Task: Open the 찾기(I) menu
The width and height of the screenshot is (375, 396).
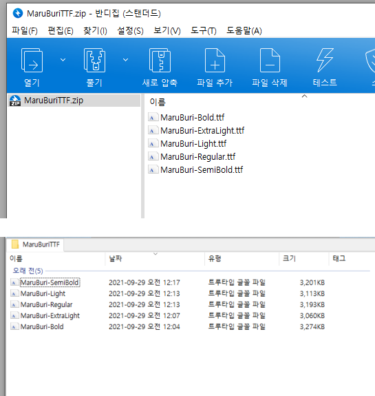Action: click(x=95, y=31)
